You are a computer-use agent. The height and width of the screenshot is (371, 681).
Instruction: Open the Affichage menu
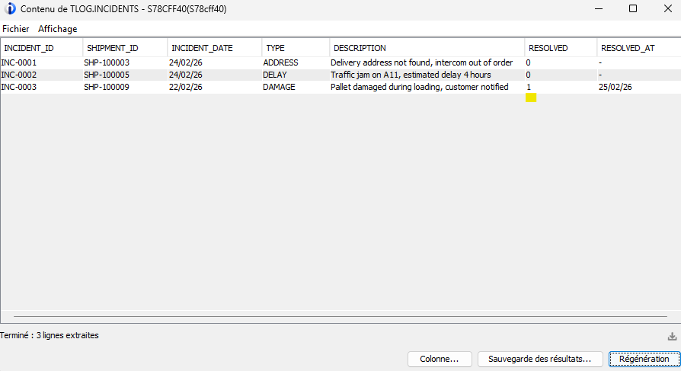coord(57,29)
